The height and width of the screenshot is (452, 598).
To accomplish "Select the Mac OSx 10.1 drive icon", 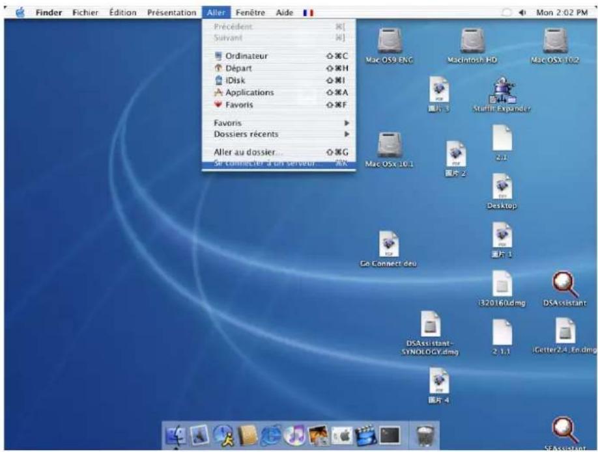I will click(x=389, y=144).
